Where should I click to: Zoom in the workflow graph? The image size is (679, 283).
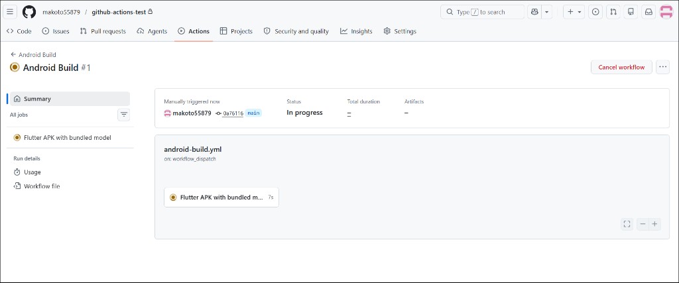tap(654, 224)
